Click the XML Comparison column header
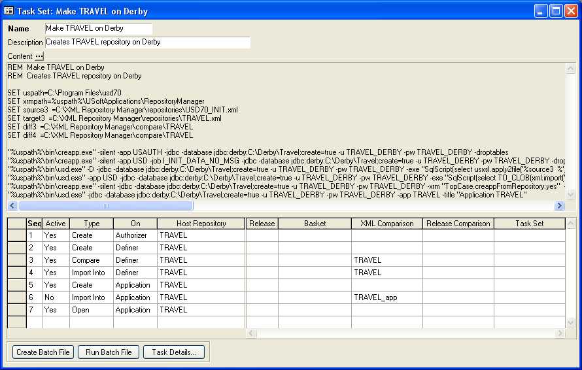Image resolution: width=582 pixels, height=370 pixels. [386, 224]
